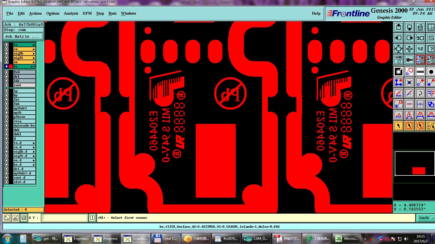
Task: Click the red bs layer color swatch
Action: click(x=11, y=66)
